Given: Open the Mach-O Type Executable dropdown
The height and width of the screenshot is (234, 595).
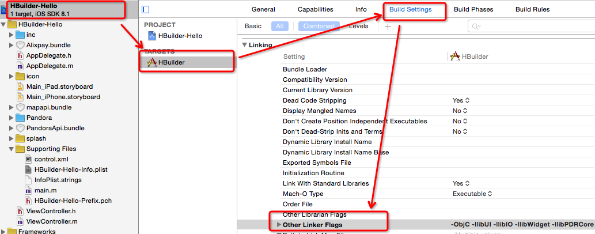Looking at the screenshot, I should 472,194.
